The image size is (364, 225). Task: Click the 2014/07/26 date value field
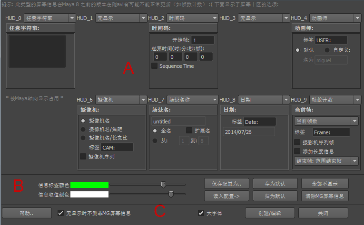tap(249, 131)
